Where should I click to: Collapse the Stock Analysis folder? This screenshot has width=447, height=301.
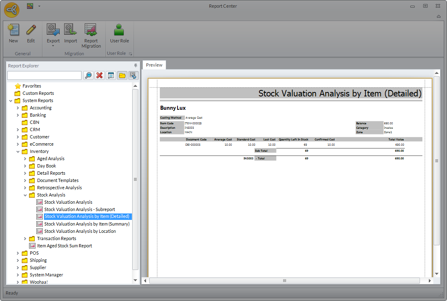pos(25,195)
